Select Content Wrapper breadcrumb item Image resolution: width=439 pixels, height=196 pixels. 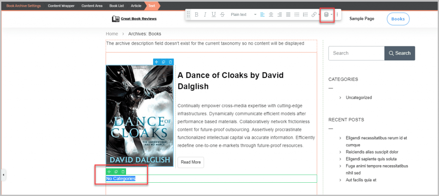click(x=60, y=6)
